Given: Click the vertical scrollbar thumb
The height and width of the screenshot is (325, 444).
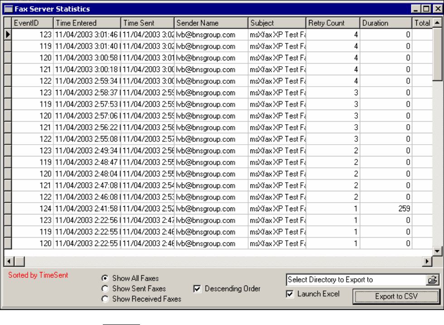Looking at the screenshot, I should coord(437,54).
